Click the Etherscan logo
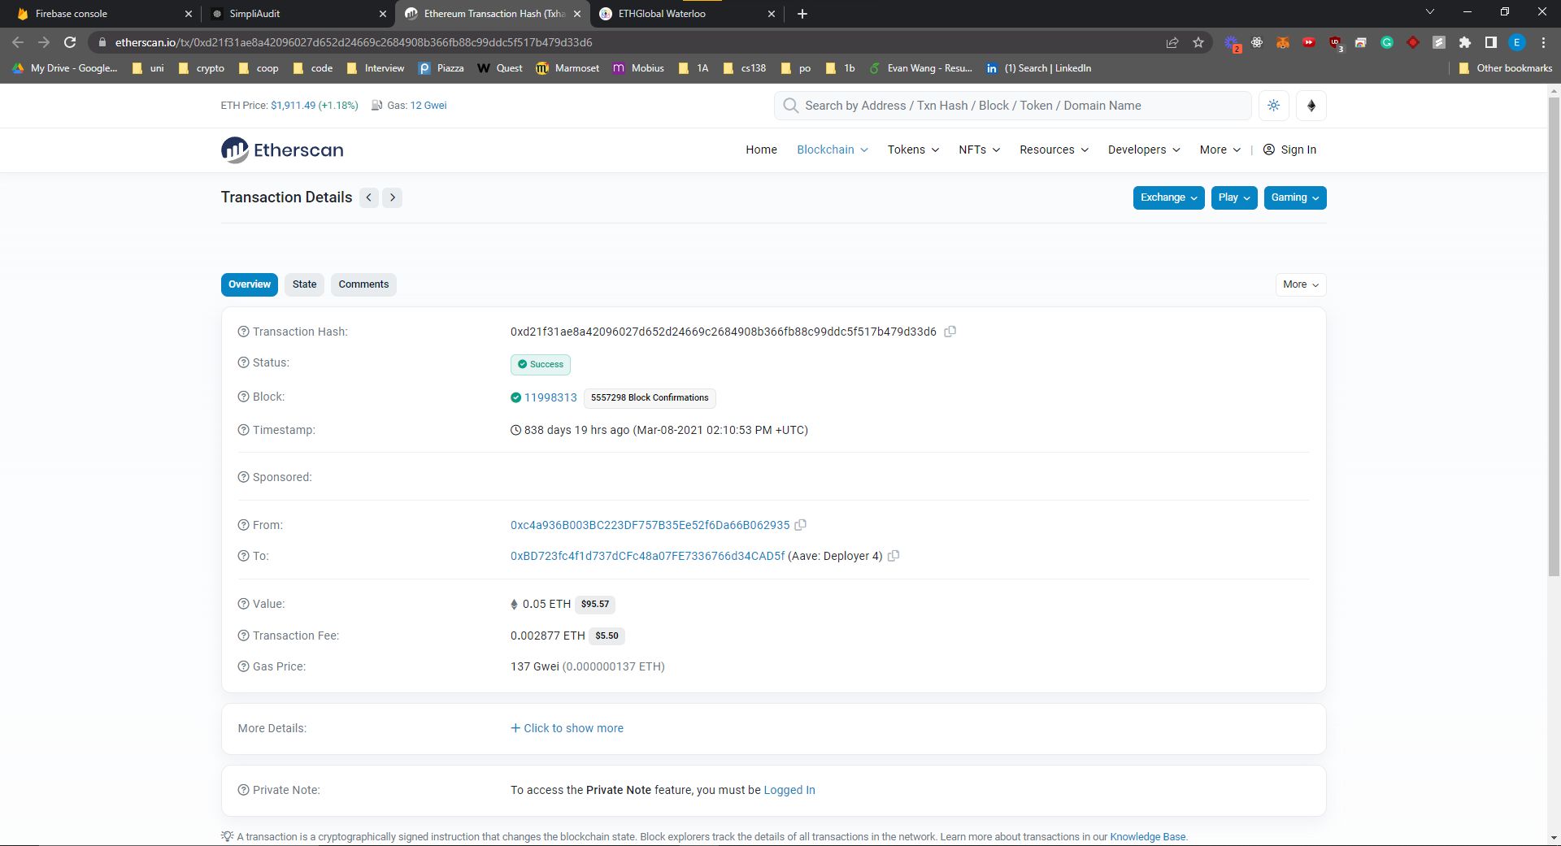The height and width of the screenshot is (846, 1561). tap(282, 150)
